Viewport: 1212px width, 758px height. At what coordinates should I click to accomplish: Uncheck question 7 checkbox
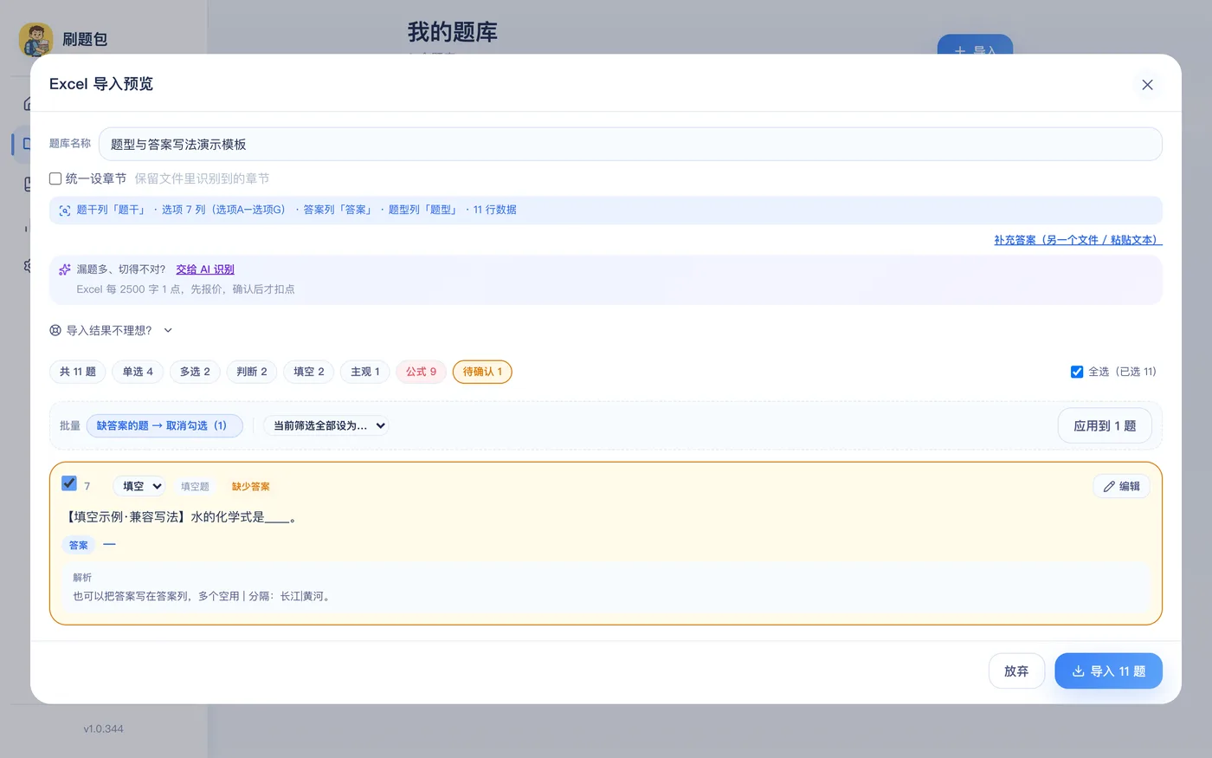click(x=69, y=483)
